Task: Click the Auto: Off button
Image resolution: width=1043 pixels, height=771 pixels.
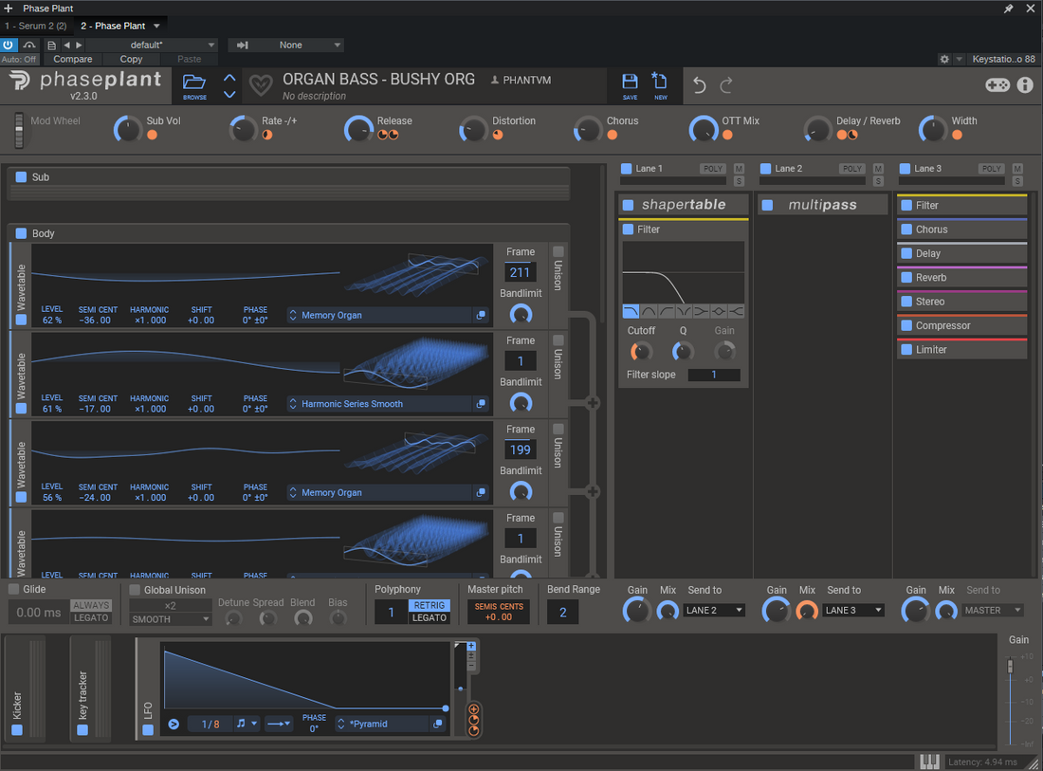Action: pos(19,59)
